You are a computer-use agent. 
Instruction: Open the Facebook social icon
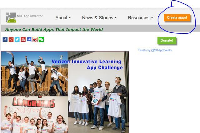pos(5,40)
